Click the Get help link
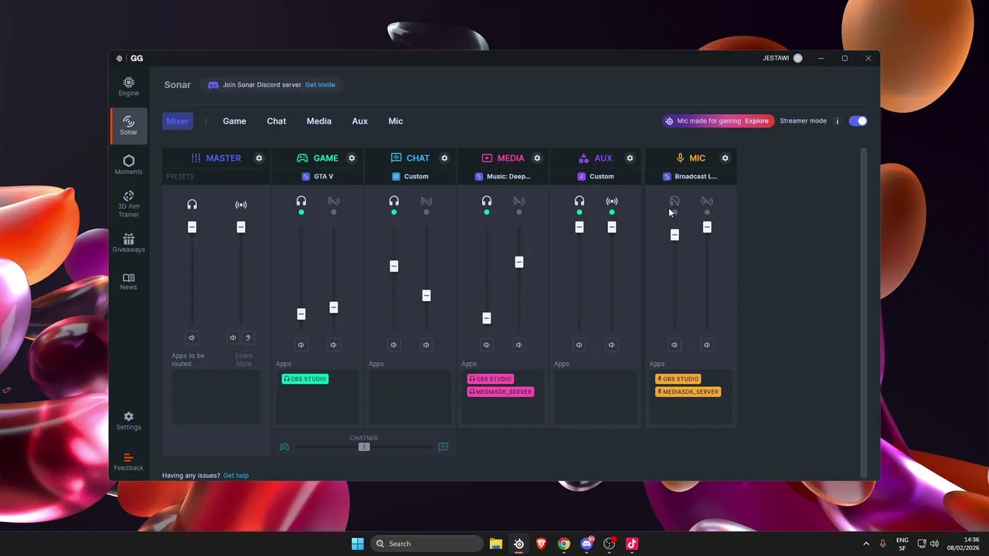 (236, 476)
